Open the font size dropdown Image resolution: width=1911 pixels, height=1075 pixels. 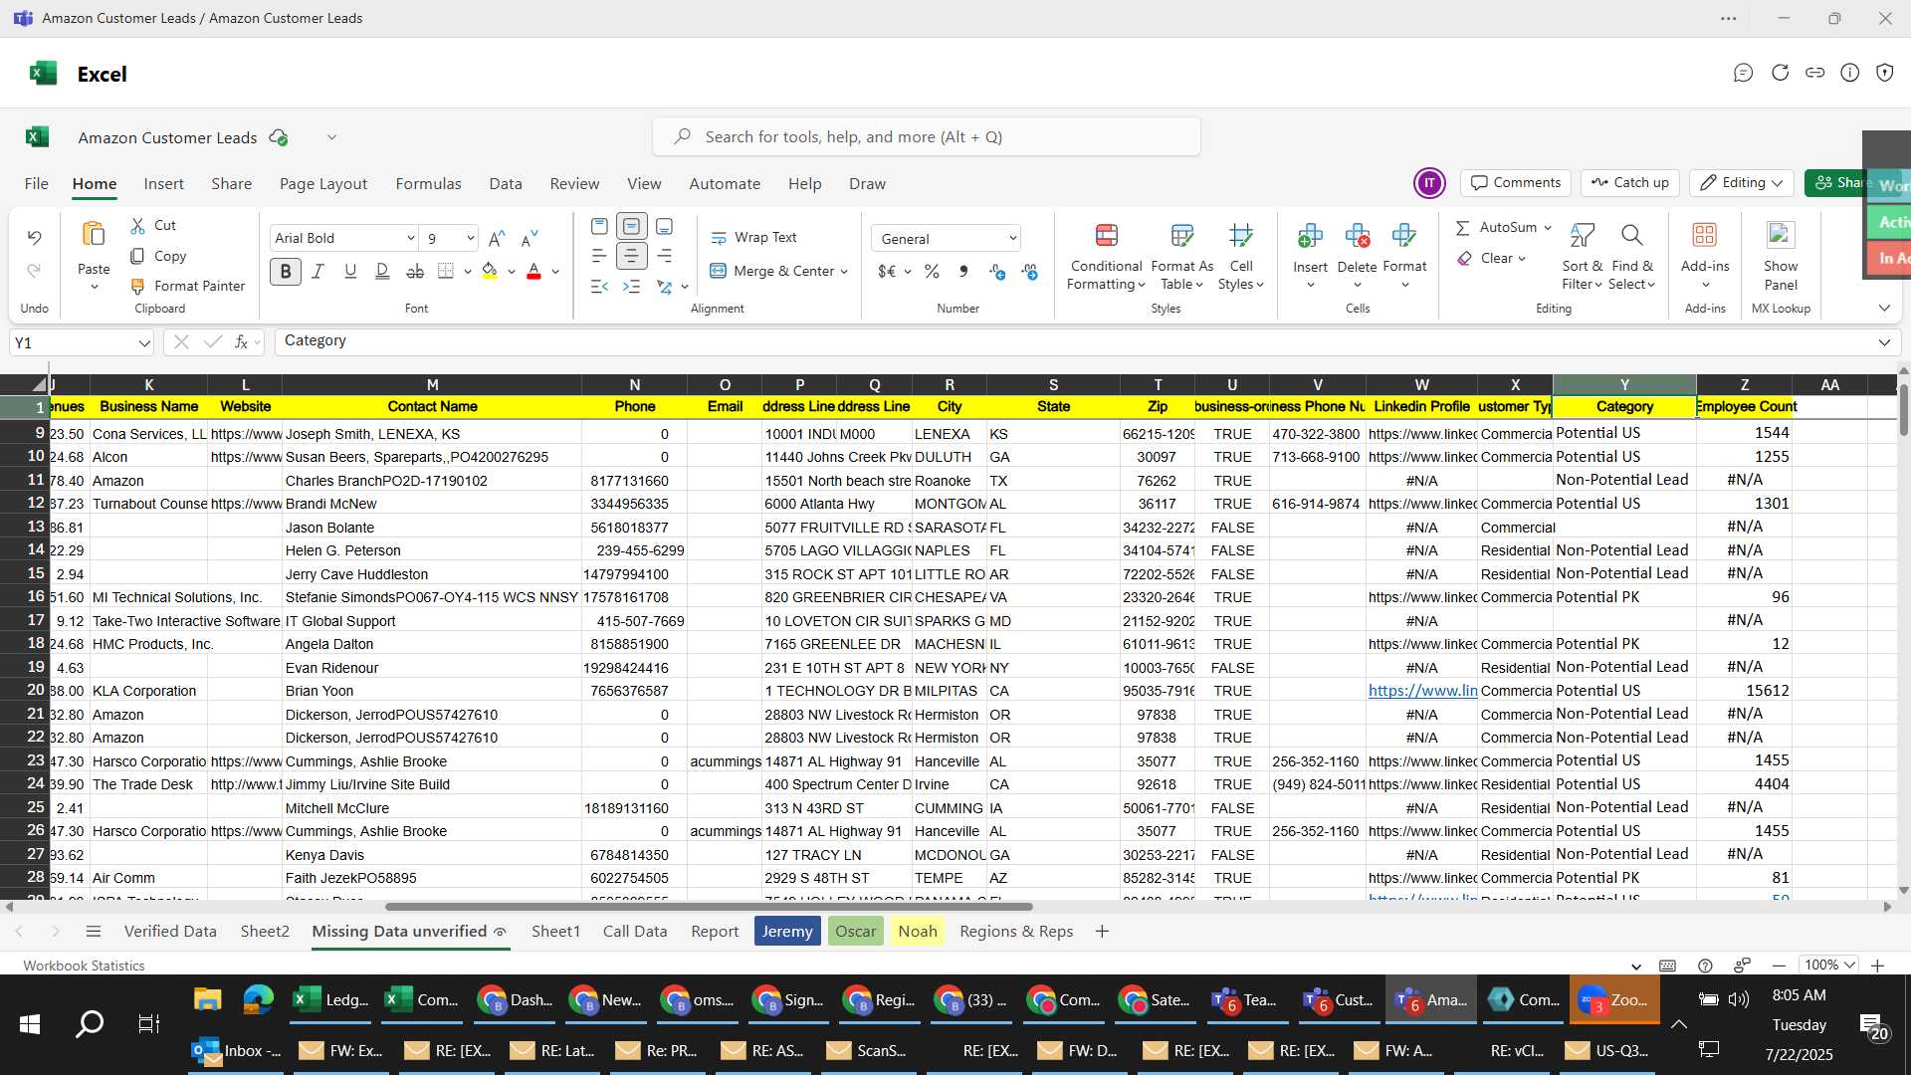(x=470, y=238)
